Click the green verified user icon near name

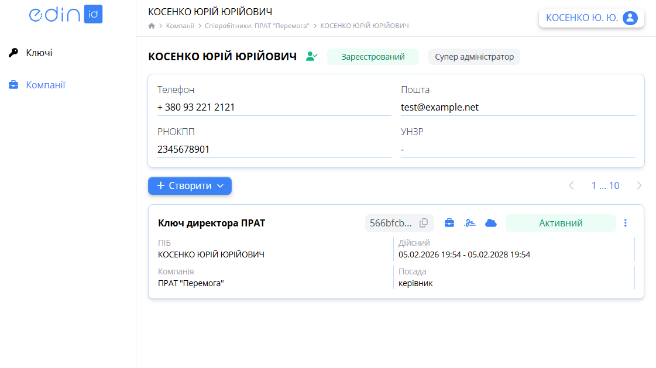pos(311,56)
